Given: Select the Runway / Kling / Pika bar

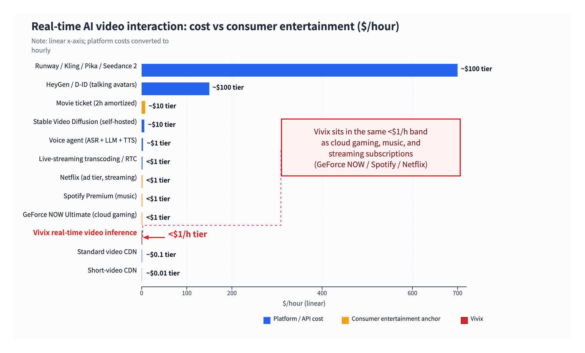Looking at the screenshot, I should tap(299, 70).
